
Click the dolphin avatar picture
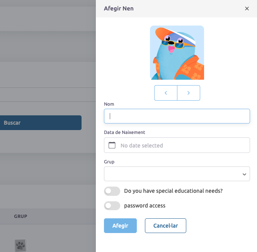177,53
